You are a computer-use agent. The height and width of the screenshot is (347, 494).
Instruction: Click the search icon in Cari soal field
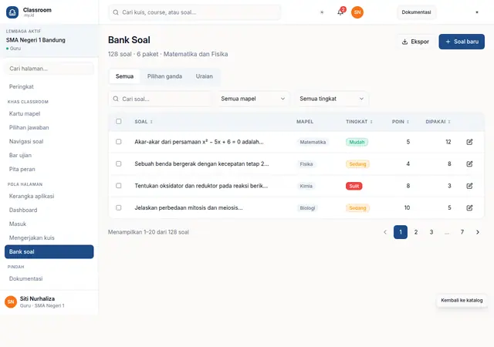tap(116, 99)
